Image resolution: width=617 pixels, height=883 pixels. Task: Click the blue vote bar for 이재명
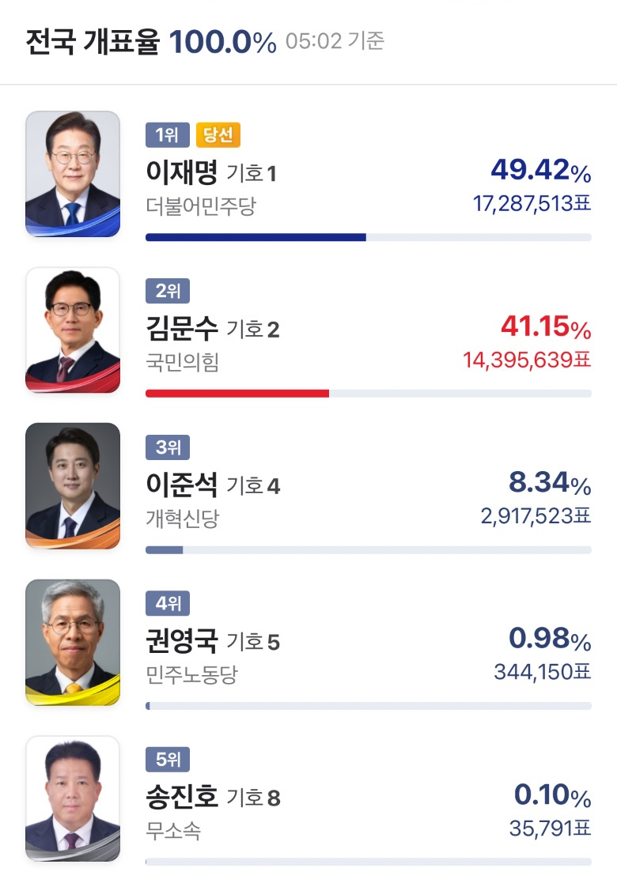[256, 238]
